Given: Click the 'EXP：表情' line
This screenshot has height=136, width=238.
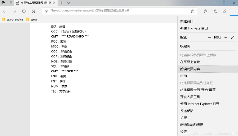Looking at the screenshot, I should coord(58,27).
